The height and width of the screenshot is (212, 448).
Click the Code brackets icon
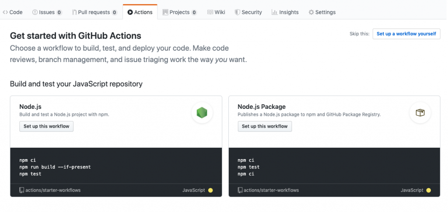(5, 12)
